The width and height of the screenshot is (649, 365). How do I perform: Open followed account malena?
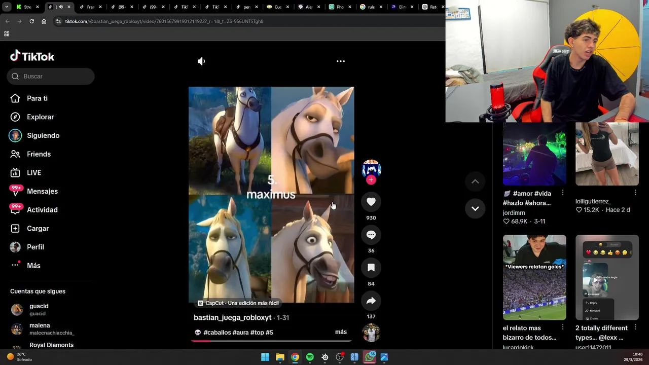click(x=43, y=329)
